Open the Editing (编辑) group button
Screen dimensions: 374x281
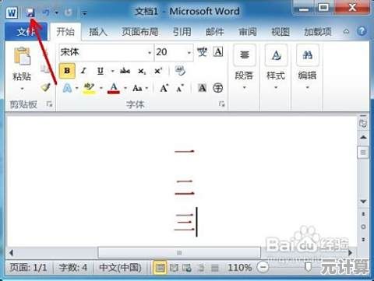pos(308,68)
